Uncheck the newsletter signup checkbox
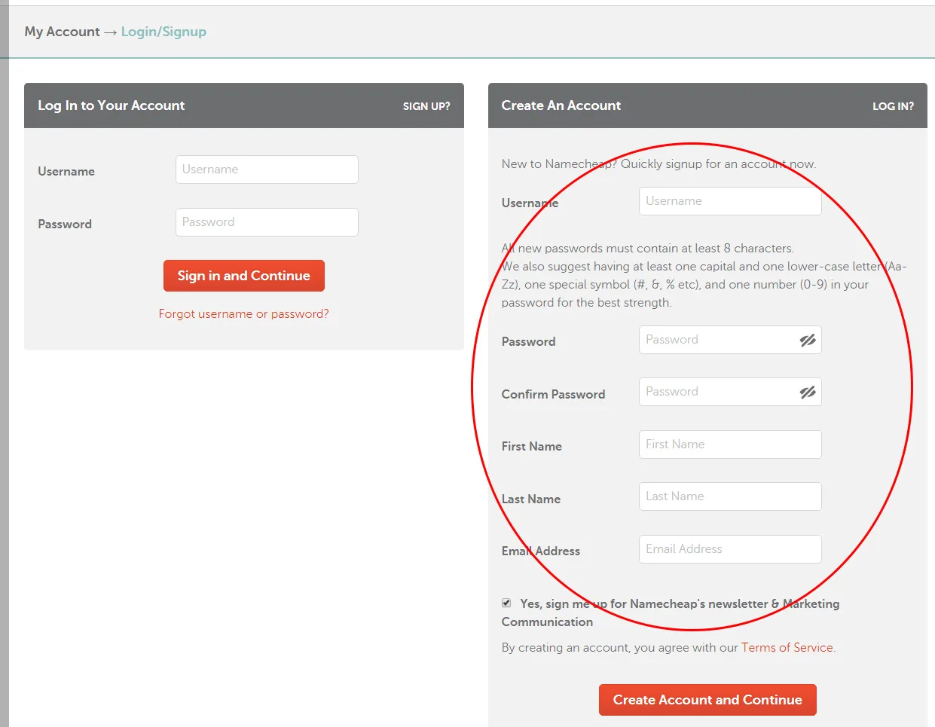Screen dimensions: 935x727 tap(506, 603)
